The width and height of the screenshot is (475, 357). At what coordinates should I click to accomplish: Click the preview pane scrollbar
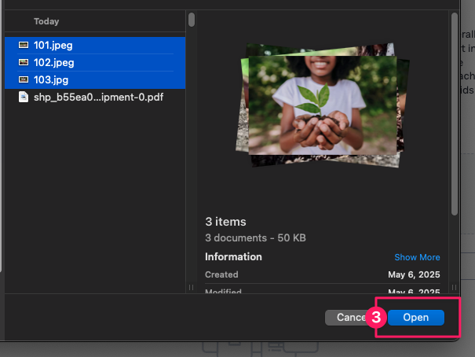tap(454, 114)
